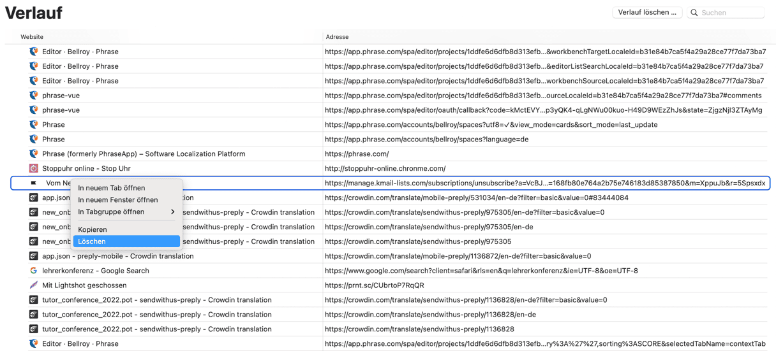Click the Google favicon beside lehrerkonferenz search
Screen dimensions: 776x351
pos(34,270)
